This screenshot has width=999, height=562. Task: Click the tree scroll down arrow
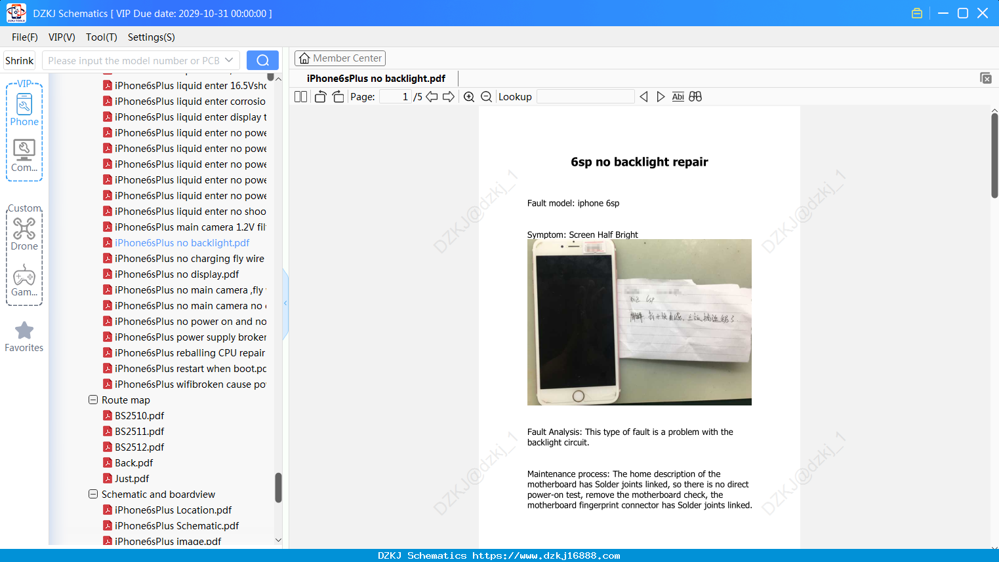pyautogui.click(x=278, y=540)
